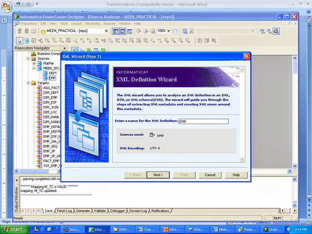Open the Tools menu

tap(64, 23)
